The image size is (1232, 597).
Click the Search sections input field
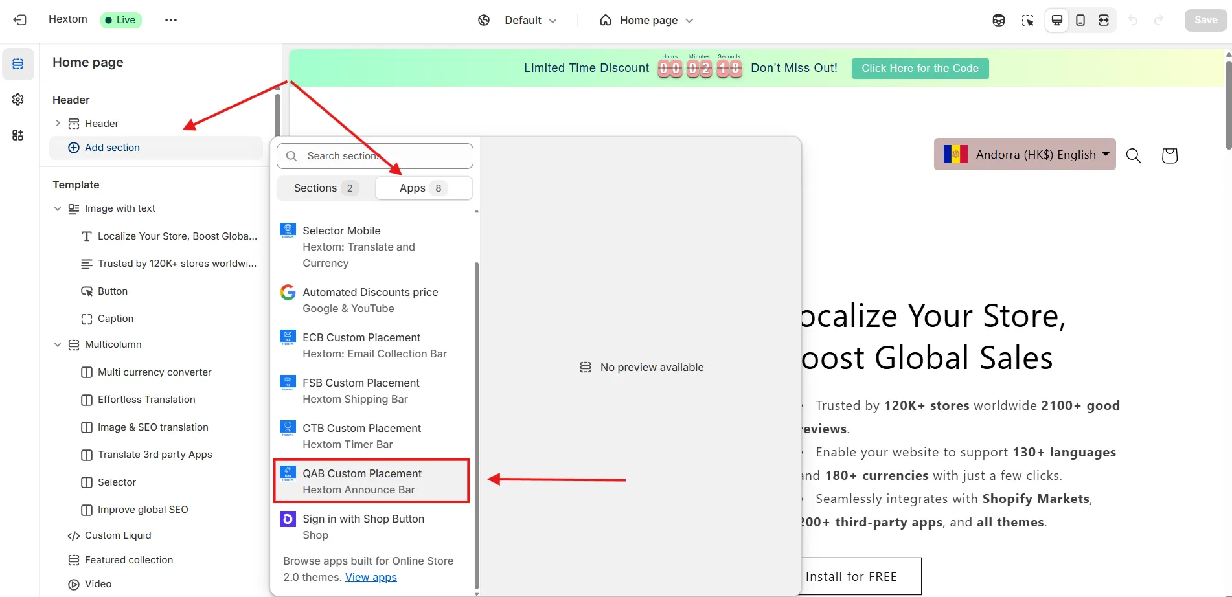tap(374, 156)
